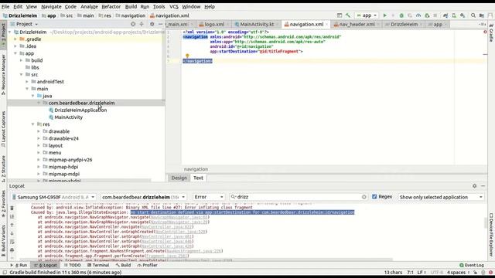
Task: Open the VCS menu
Action: (173, 6)
